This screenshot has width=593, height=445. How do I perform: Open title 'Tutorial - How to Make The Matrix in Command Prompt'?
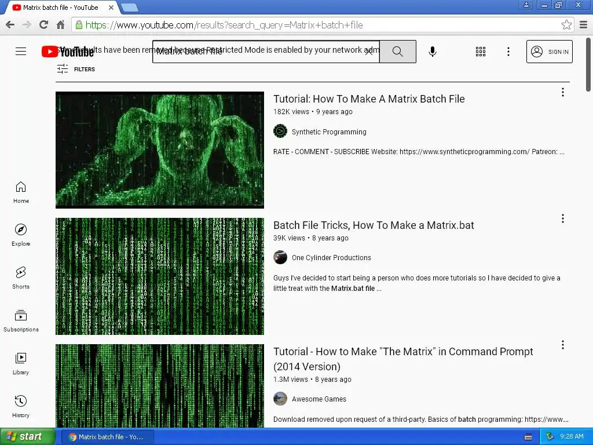pos(403,359)
